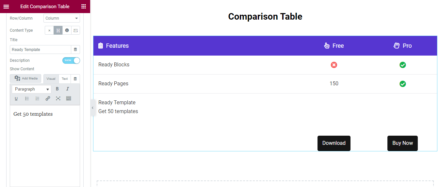
Task: Select the 'None' content type option
Action: 49,30
